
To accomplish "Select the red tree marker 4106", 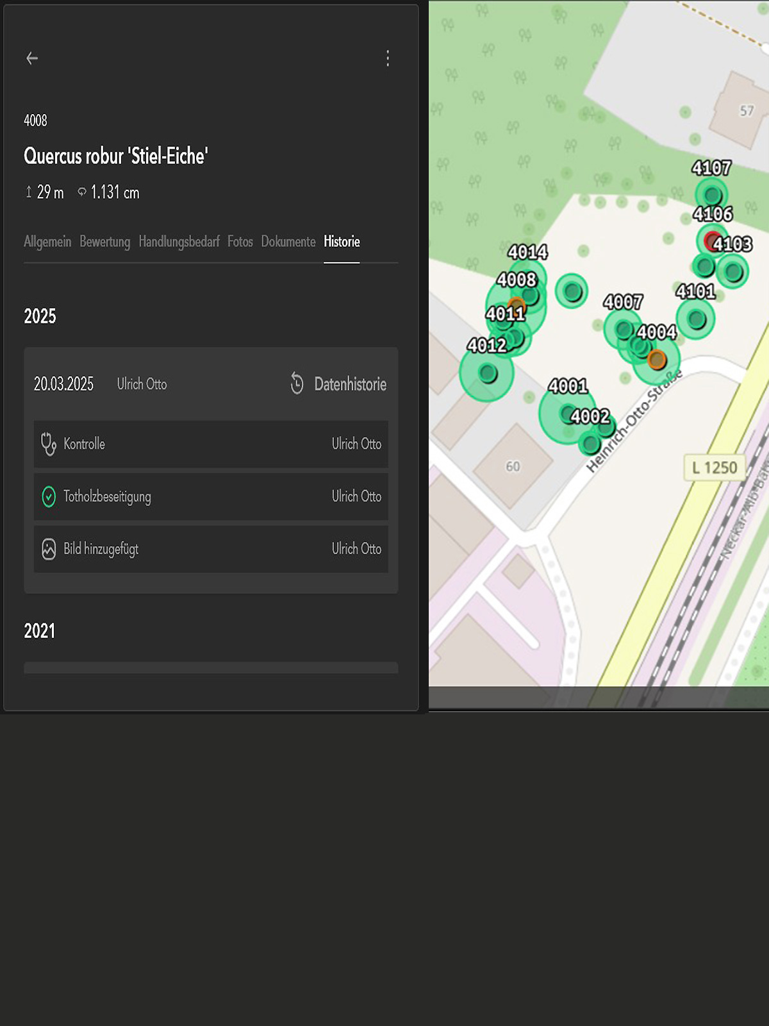I will pos(711,240).
